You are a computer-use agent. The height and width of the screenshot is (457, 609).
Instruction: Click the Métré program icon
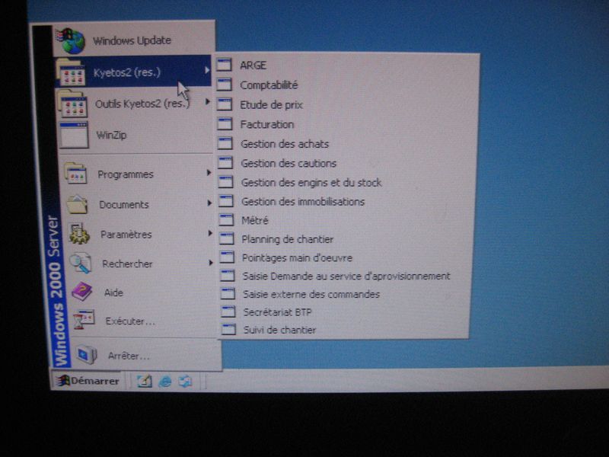[226, 220]
